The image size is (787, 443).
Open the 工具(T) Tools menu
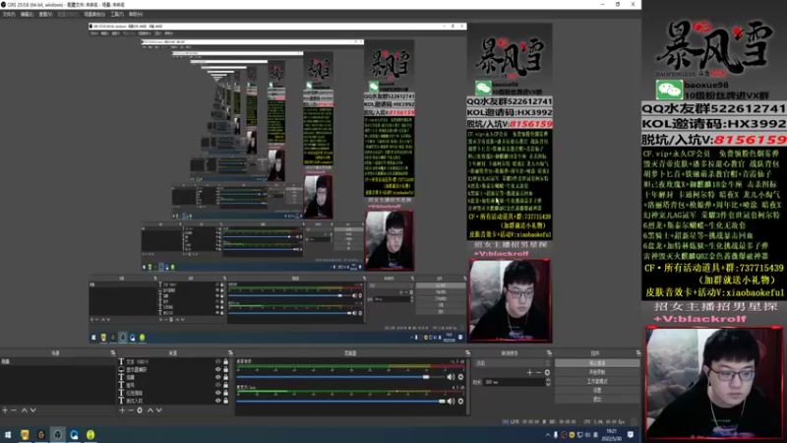(x=117, y=15)
